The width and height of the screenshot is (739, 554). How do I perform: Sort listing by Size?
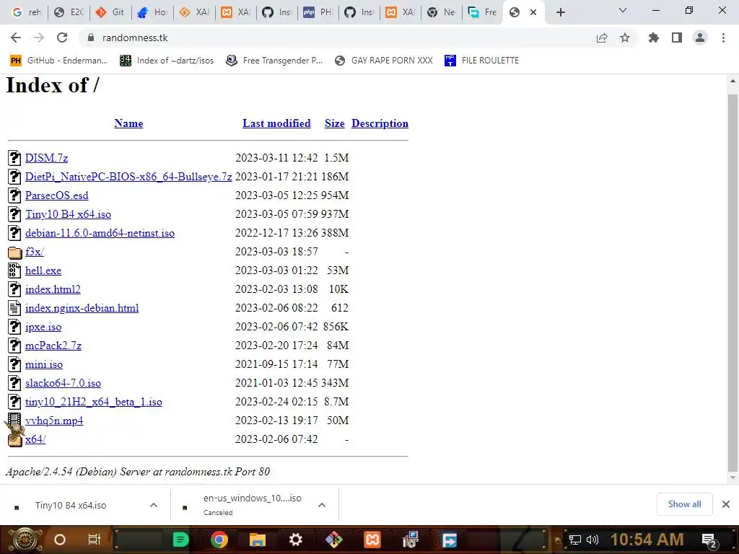pos(335,123)
